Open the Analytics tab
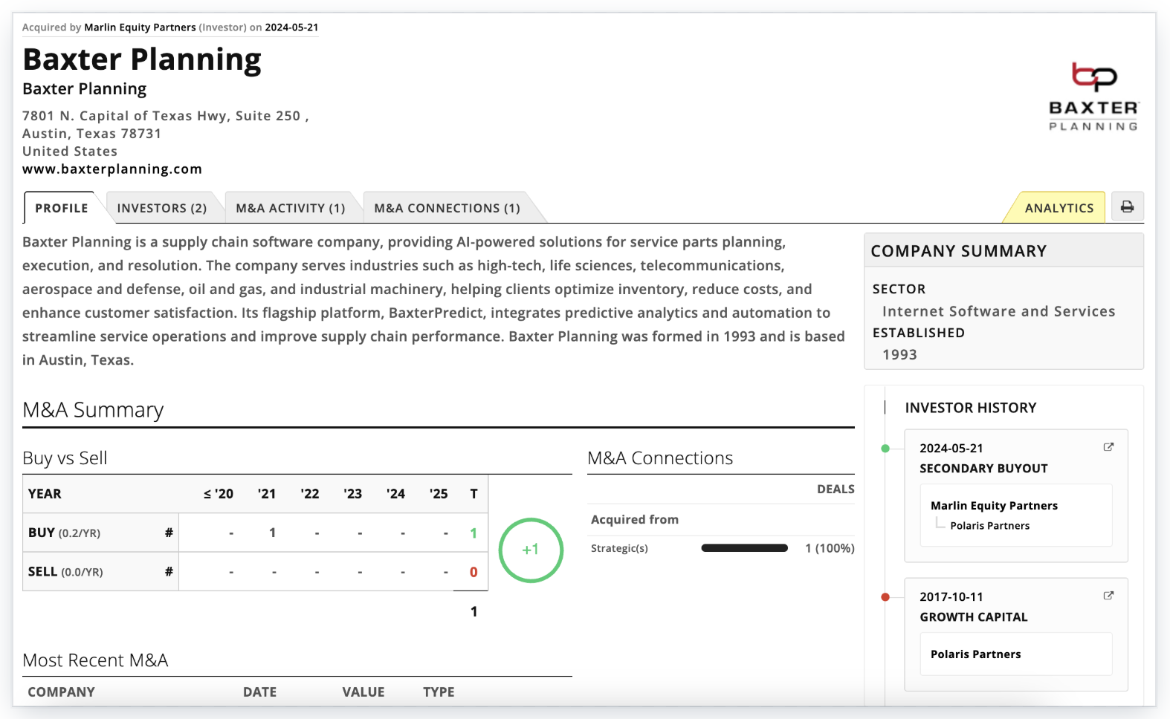The image size is (1170, 719). click(1059, 208)
